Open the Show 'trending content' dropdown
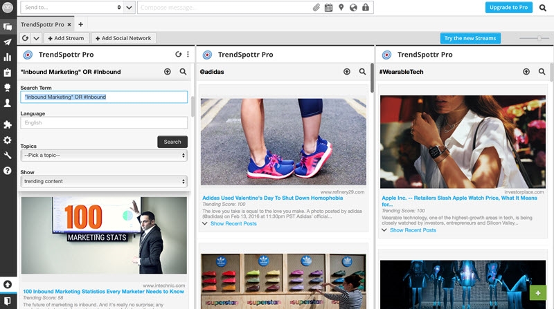Image resolution: width=554 pixels, height=309 pixels. 104,181
